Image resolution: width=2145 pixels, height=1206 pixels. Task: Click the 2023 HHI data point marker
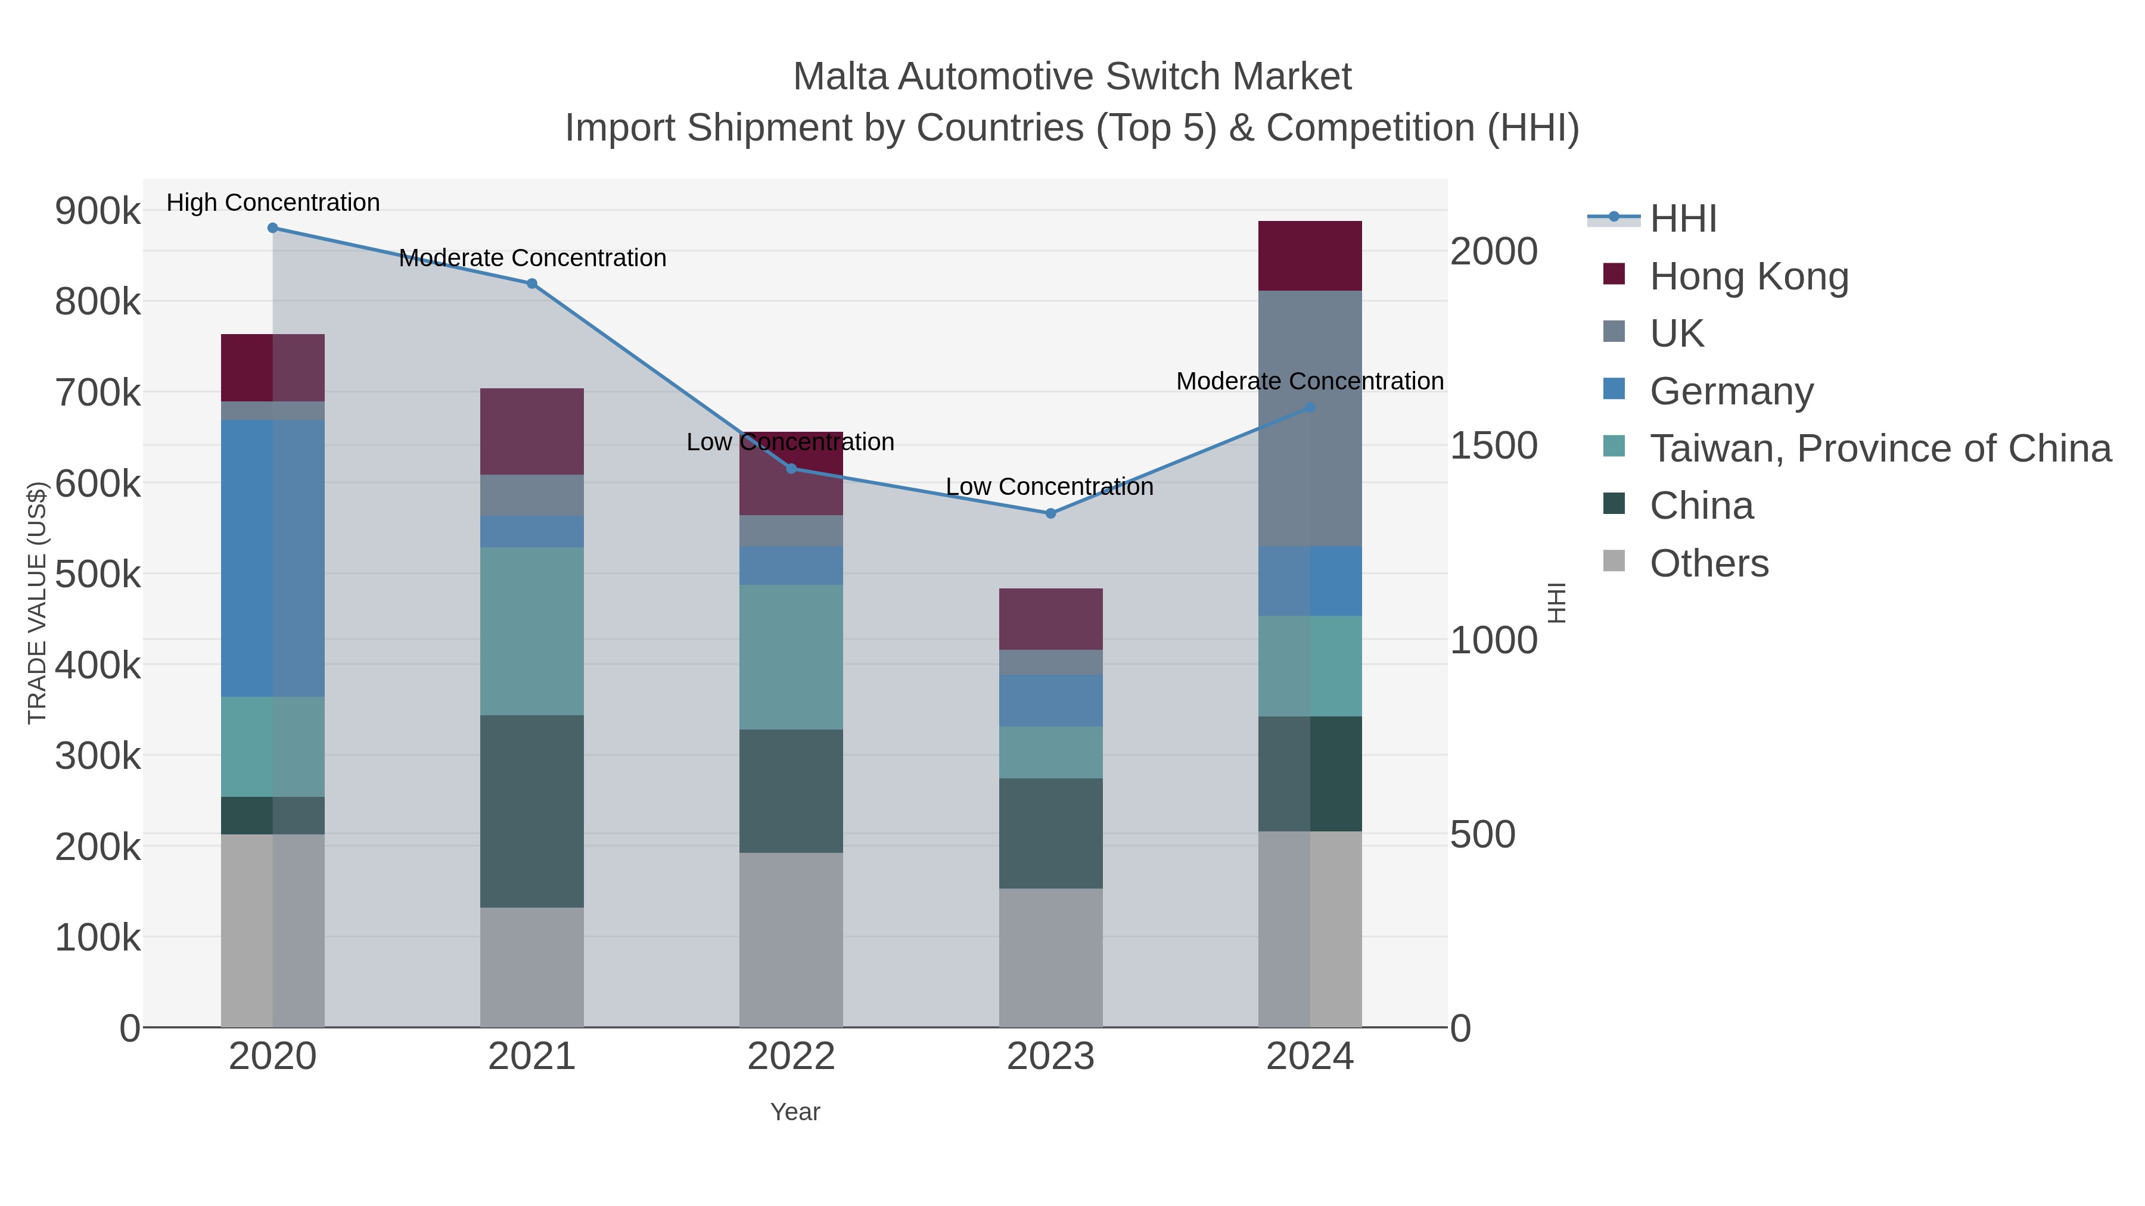(x=1051, y=513)
